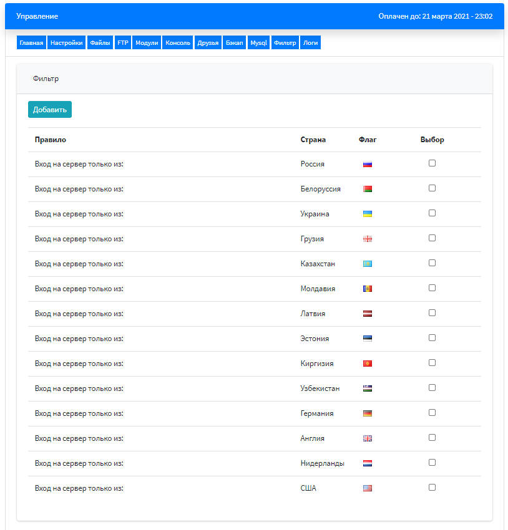This screenshot has width=508, height=530.
Task: Click the Выбор column header
Action: (432, 140)
